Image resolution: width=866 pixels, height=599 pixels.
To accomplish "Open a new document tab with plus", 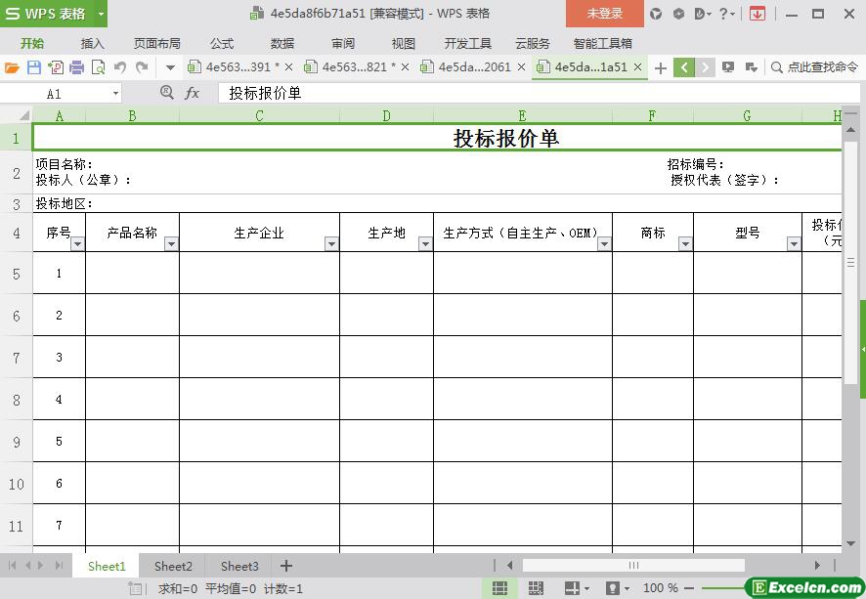I will tap(661, 67).
